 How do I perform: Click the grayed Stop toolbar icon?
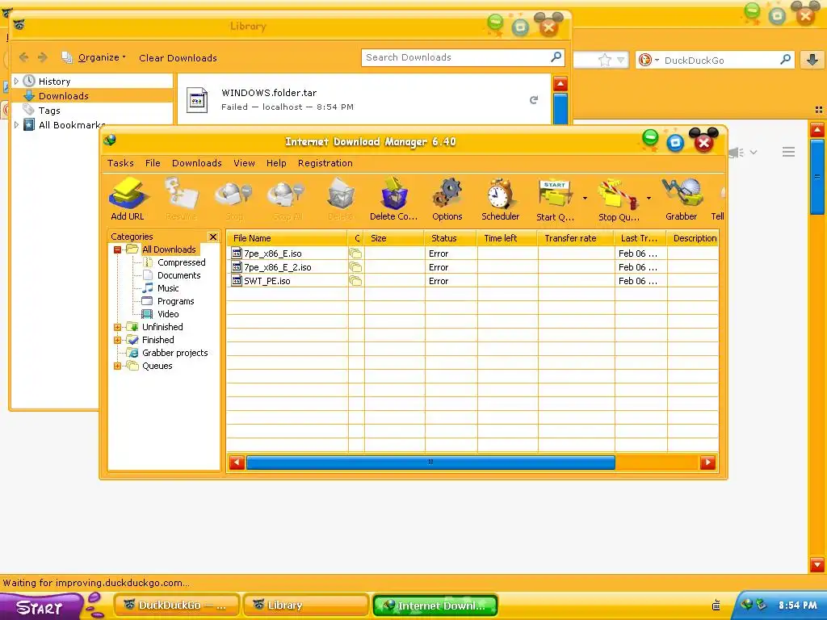pyautogui.click(x=234, y=199)
